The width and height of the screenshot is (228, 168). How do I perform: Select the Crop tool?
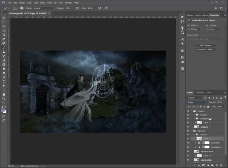tap(4, 35)
